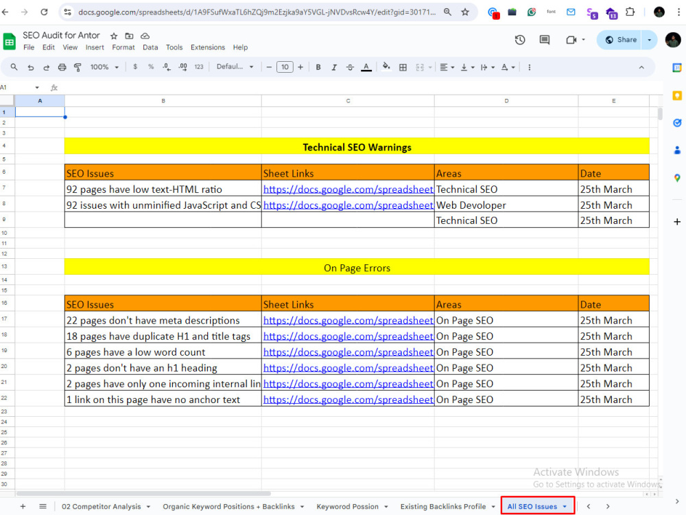
Task: Move document to a folder
Action: (x=129, y=36)
